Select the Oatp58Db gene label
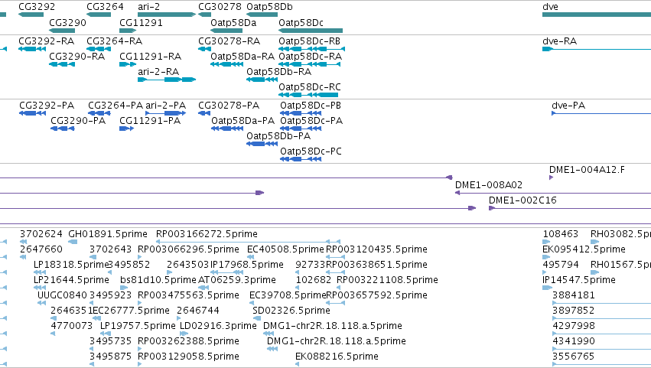 click(x=269, y=7)
